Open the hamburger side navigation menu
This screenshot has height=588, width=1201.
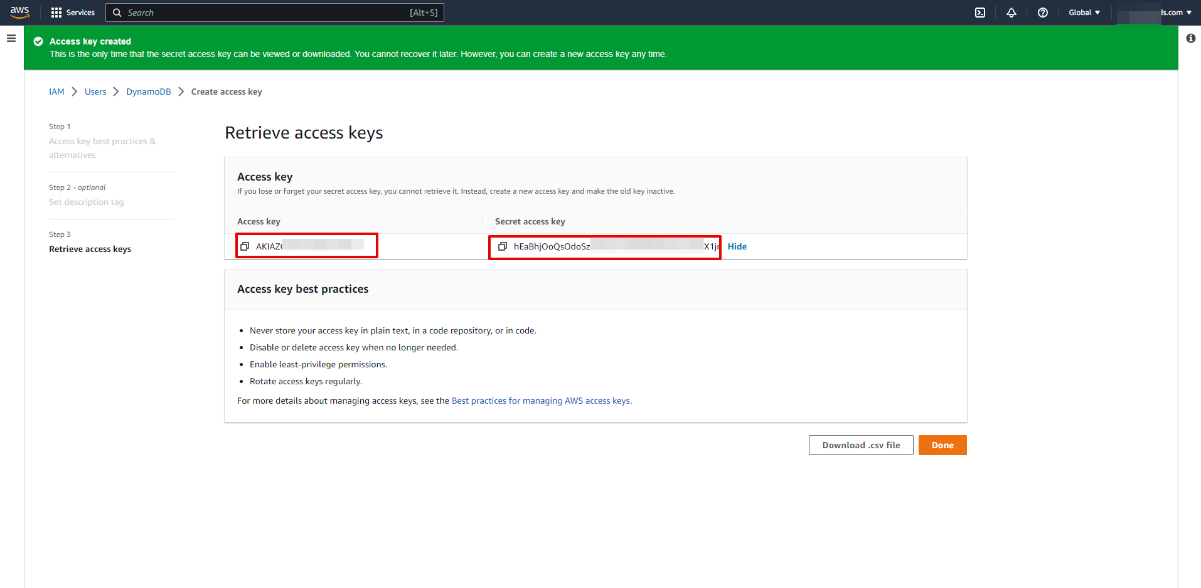[x=11, y=38]
